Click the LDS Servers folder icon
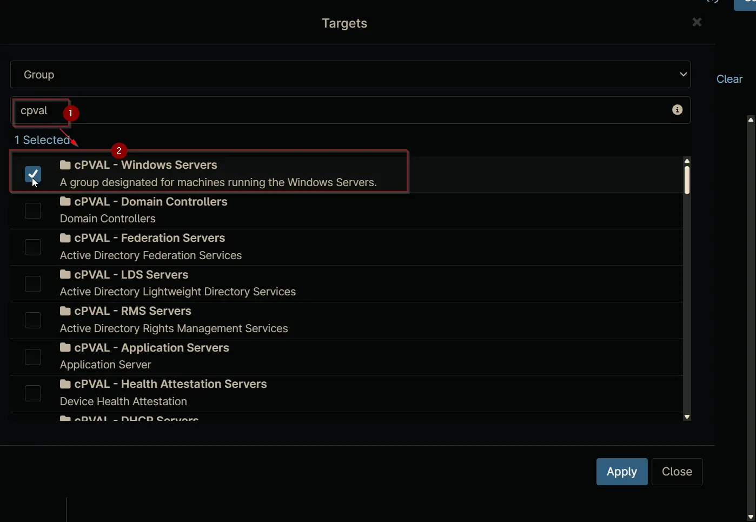The image size is (756, 522). click(x=65, y=274)
